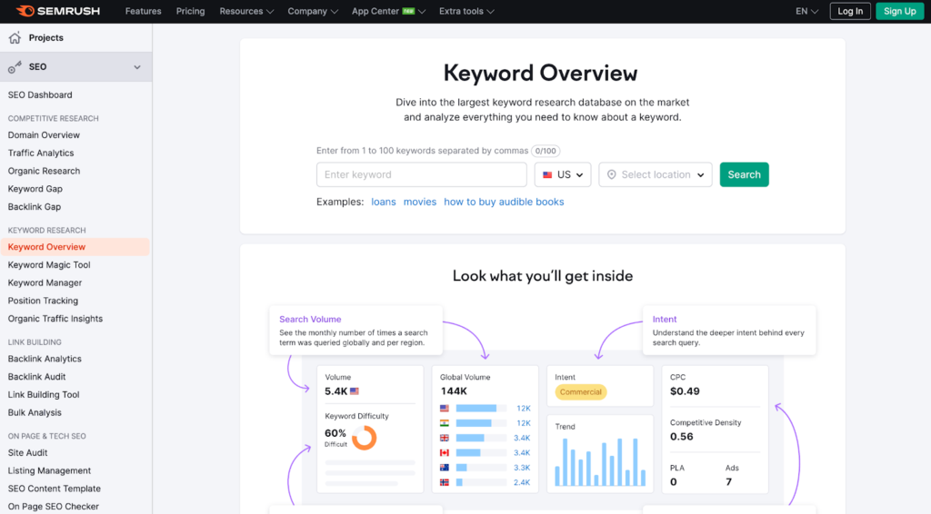Click the 'Commercial' intent badge
The height and width of the screenshot is (514, 931).
581,392
